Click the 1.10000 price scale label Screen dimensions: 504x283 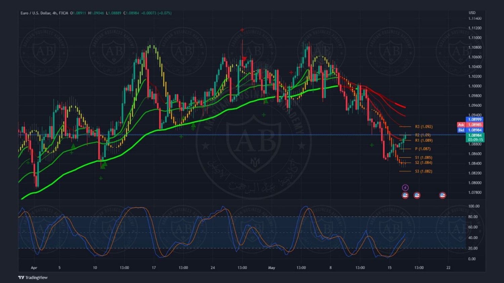point(475,86)
